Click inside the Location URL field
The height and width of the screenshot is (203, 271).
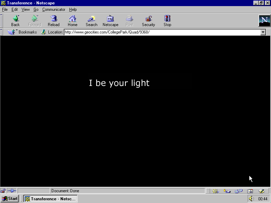tap(159, 32)
